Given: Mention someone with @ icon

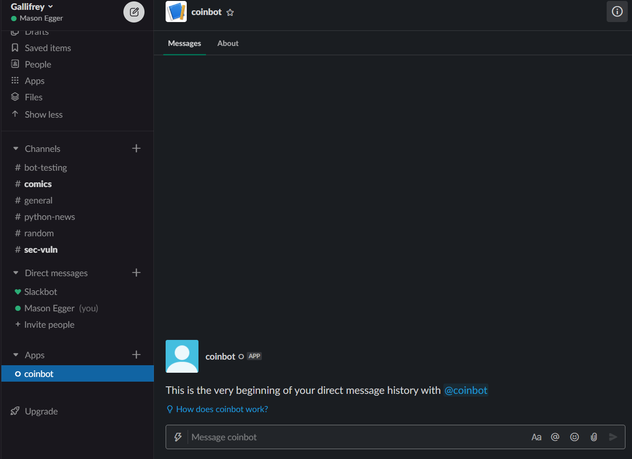Looking at the screenshot, I should tap(555, 437).
